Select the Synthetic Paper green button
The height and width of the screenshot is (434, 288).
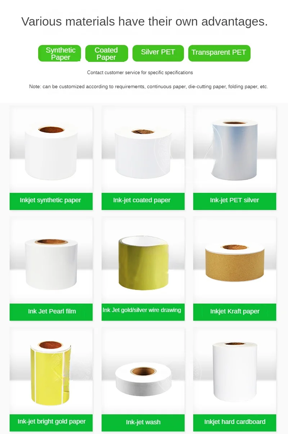coord(60,53)
